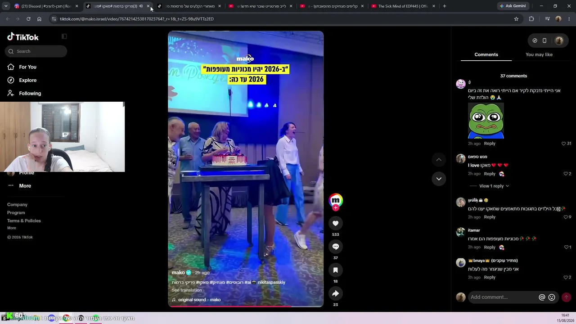Reply to bnaya's comment
The width and height of the screenshot is (576, 324).
click(490, 277)
